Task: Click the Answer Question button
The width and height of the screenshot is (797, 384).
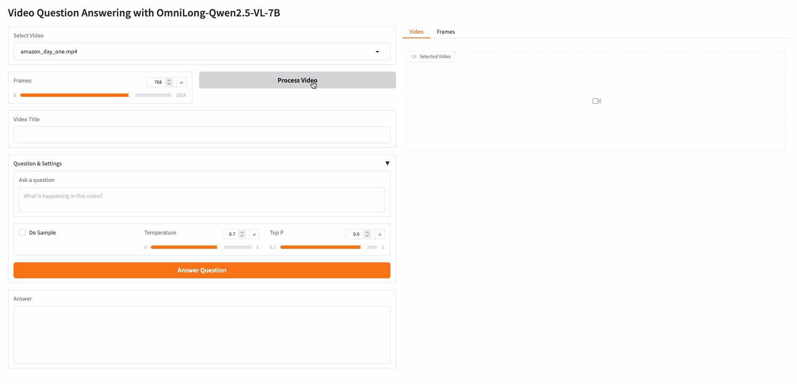Action: [202, 270]
